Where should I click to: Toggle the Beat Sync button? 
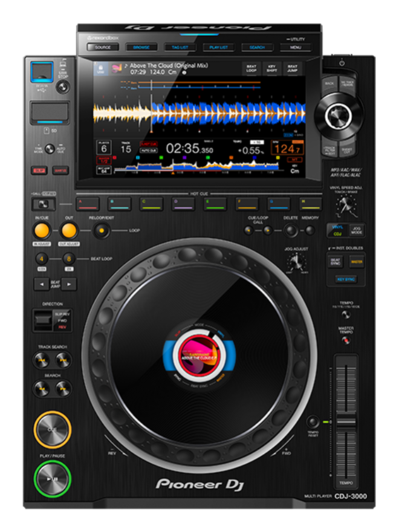(x=336, y=262)
